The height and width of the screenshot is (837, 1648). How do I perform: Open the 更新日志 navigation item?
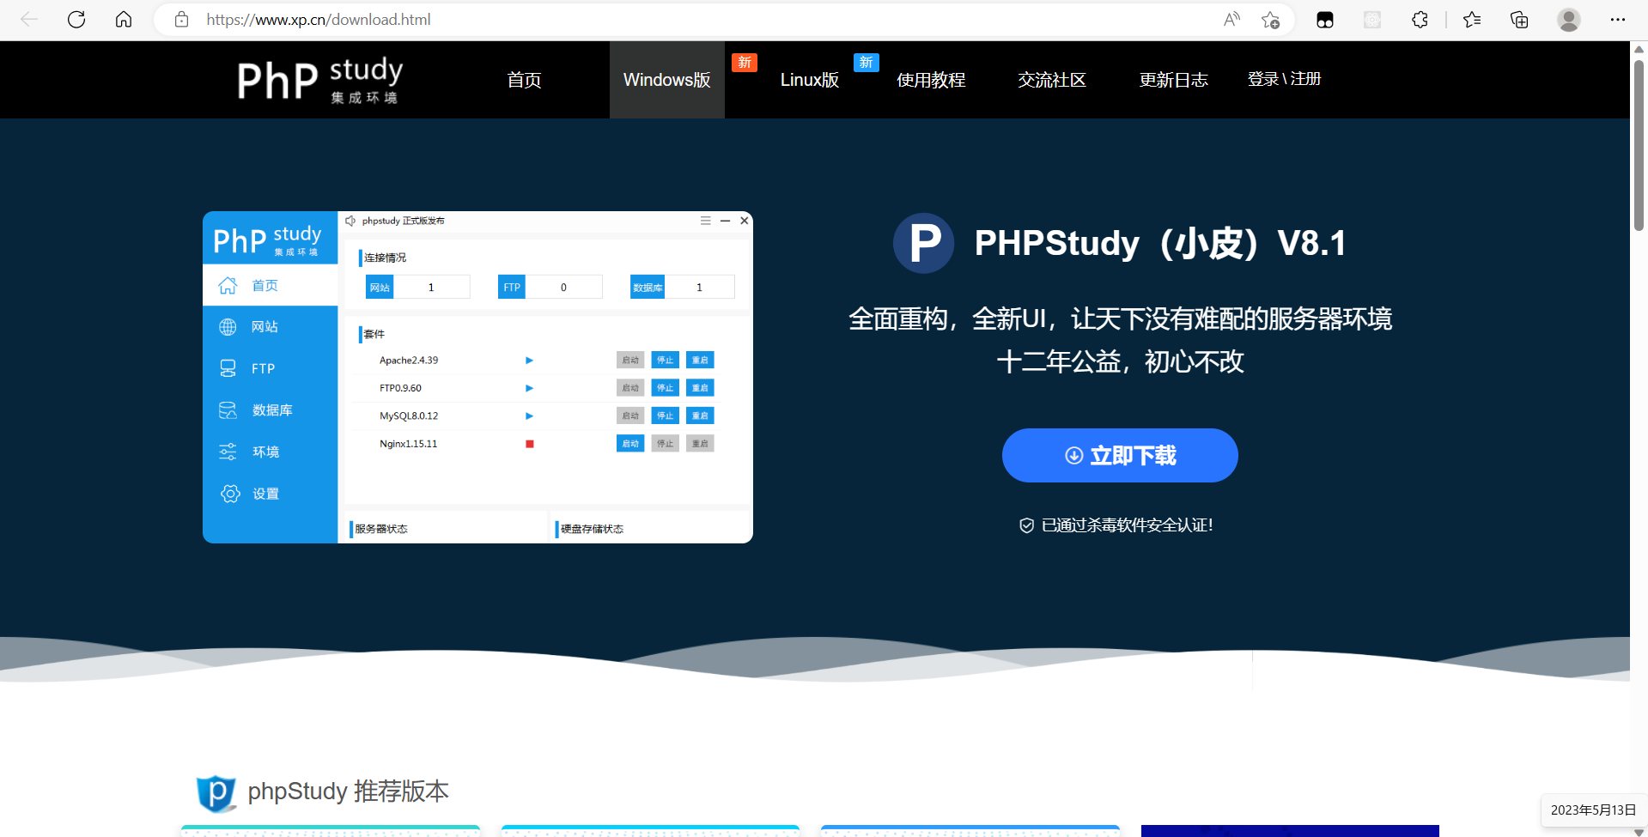click(x=1173, y=80)
